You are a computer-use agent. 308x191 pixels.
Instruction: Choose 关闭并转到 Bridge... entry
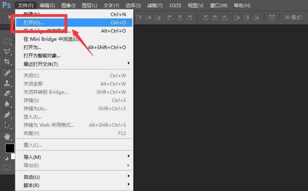[74, 92]
